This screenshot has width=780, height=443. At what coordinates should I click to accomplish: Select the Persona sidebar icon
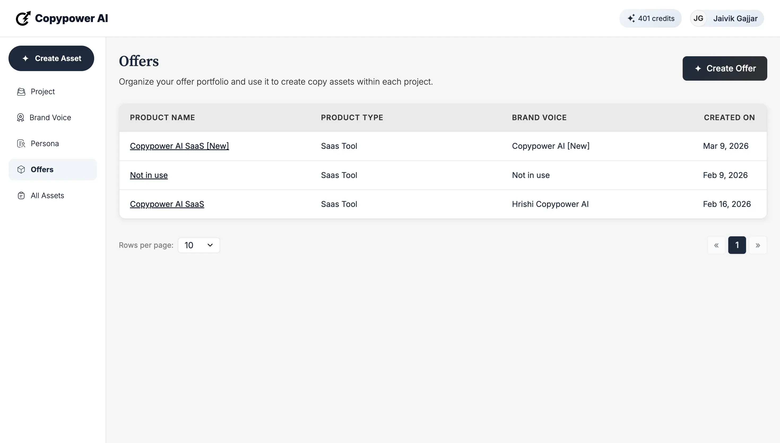pyautogui.click(x=21, y=143)
